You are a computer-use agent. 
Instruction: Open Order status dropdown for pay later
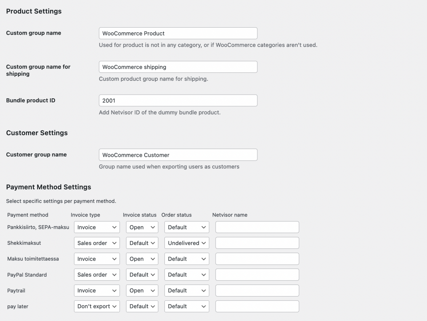click(187, 306)
